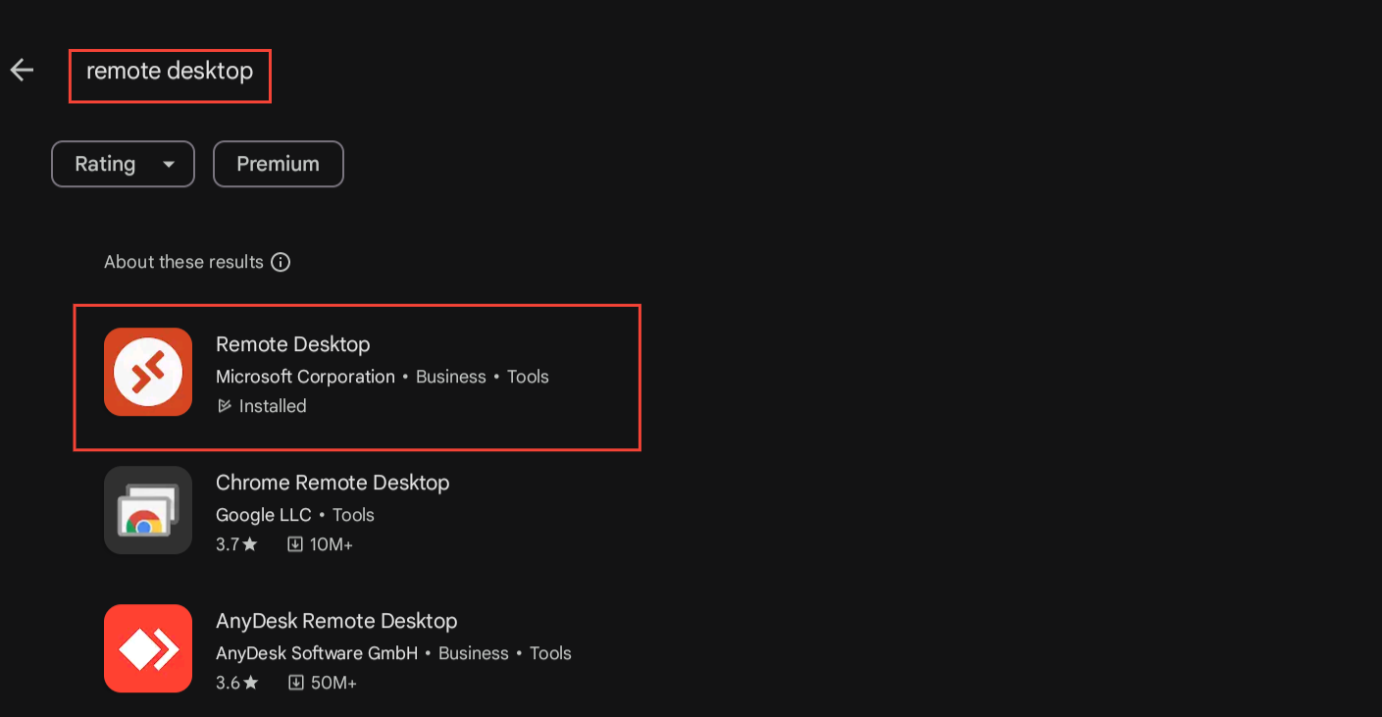The height and width of the screenshot is (717, 1382).
Task: Click the 3.7 star rating of Chrome Remote Desktop
Action: 236,544
